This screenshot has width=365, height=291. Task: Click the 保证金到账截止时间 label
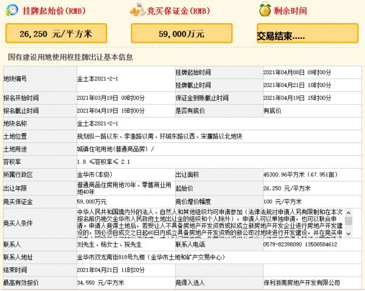coord(202,98)
